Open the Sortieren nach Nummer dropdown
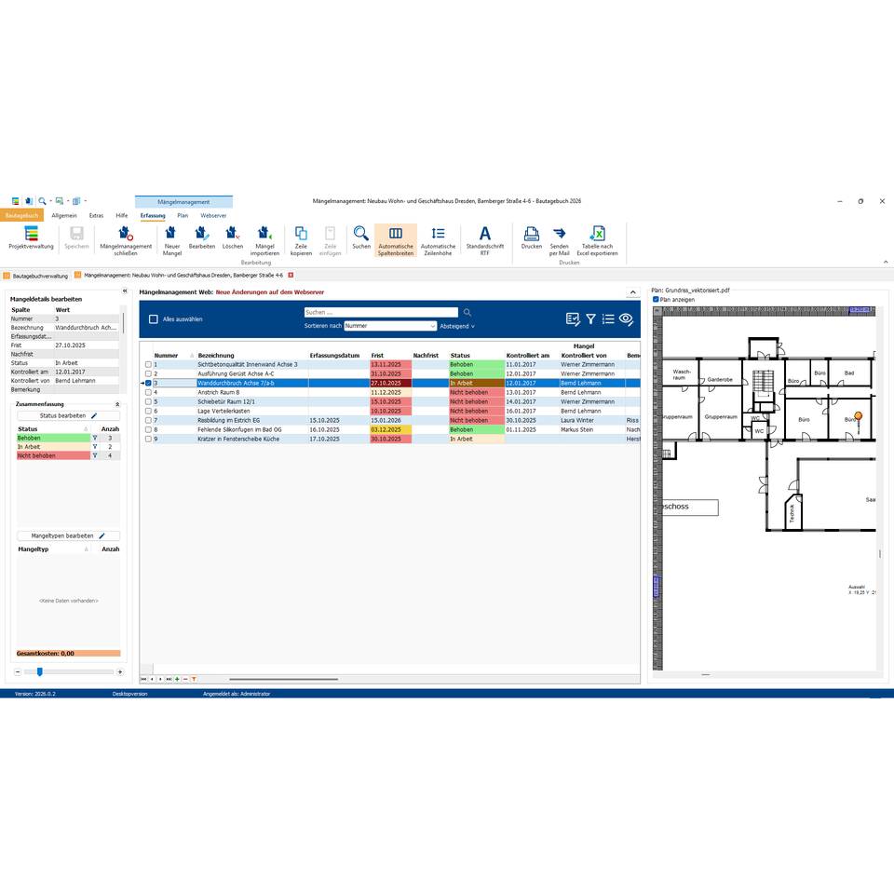The height and width of the screenshot is (894, 894). (x=390, y=326)
